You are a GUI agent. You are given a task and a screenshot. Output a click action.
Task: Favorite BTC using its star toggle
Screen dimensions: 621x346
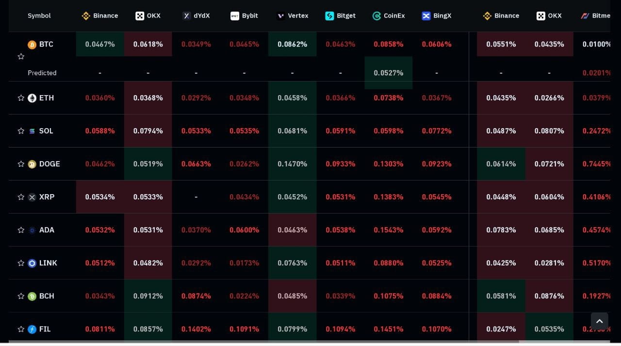pyautogui.click(x=21, y=56)
